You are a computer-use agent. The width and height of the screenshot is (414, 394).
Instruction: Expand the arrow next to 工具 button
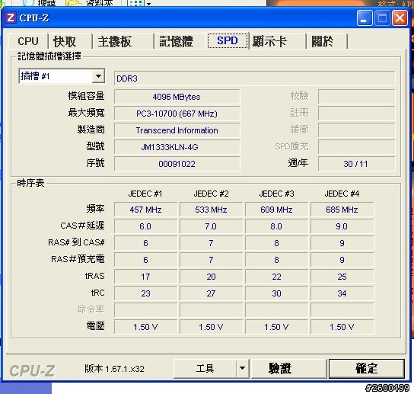(242, 368)
